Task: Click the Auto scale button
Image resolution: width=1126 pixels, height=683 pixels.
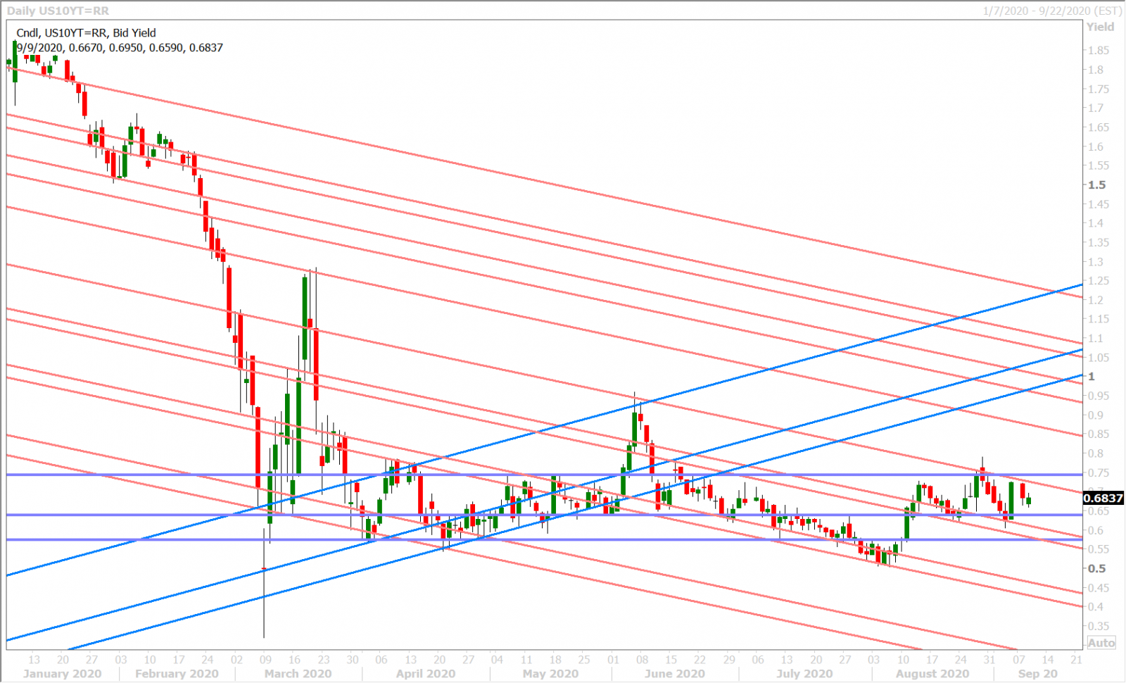Action: pos(1101,642)
